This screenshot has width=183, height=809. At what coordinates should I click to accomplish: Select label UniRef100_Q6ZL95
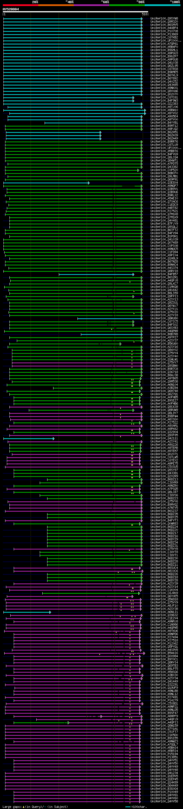coord(164,66)
